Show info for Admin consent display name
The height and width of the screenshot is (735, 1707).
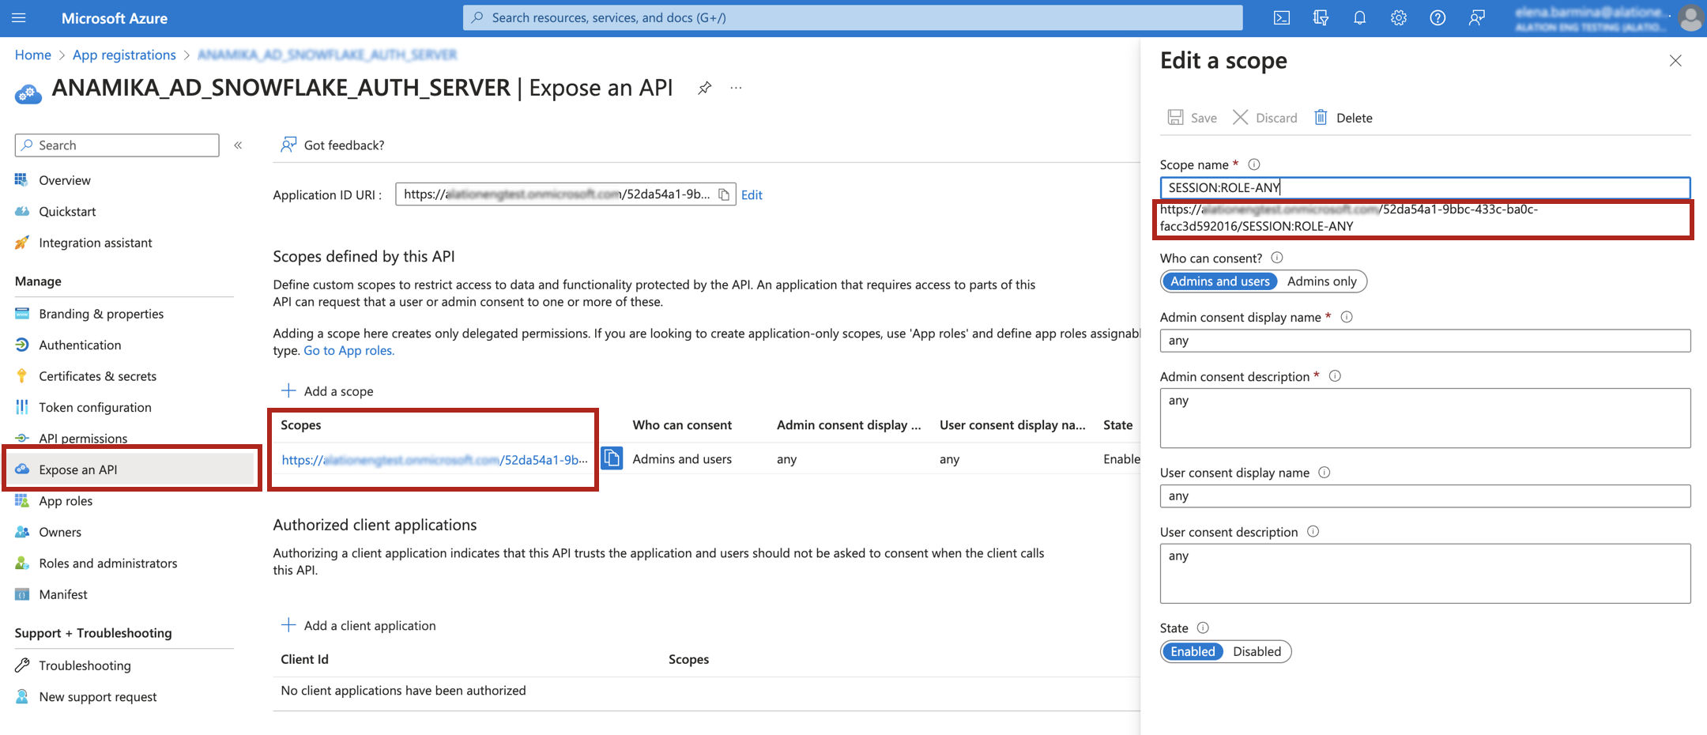1347,317
